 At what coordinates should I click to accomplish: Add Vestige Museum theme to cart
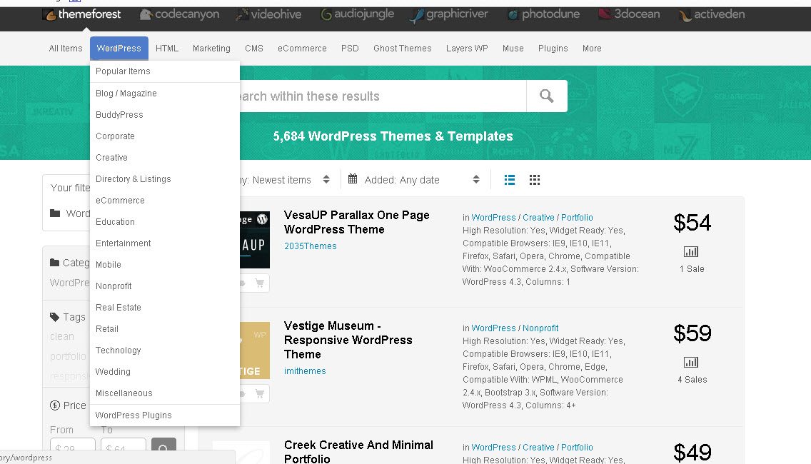tap(260, 393)
